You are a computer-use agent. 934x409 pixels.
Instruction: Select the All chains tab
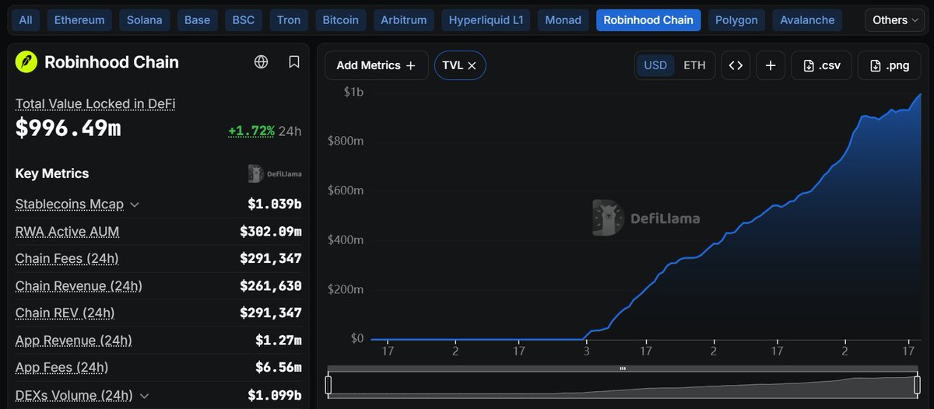point(26,20)
